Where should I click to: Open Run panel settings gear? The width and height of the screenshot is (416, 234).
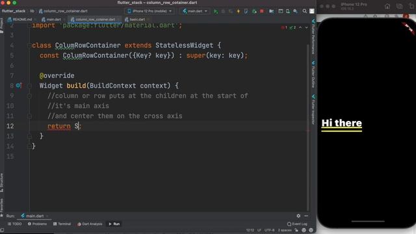click(298, 216)
